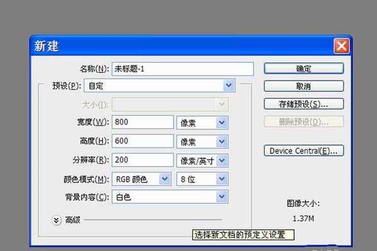The height and width of the screenshot is (251, 377).
Task: Launch Device Central from the dialog
Action: [303, 151]
